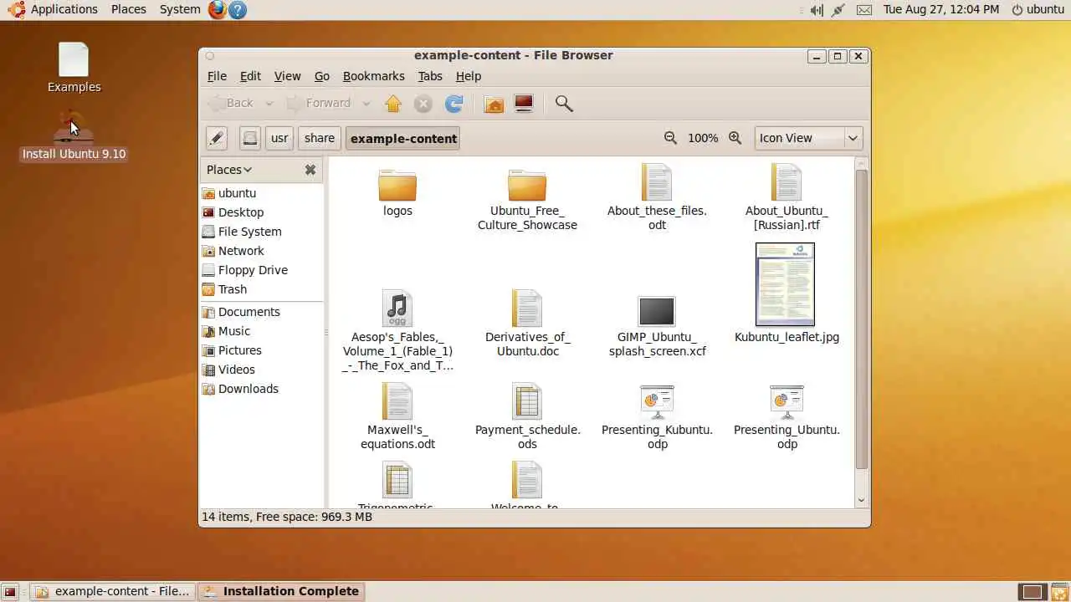Click the Show Desktop panel button
The width and height of the screenshot is (1071, 602).
click(10, 591)
